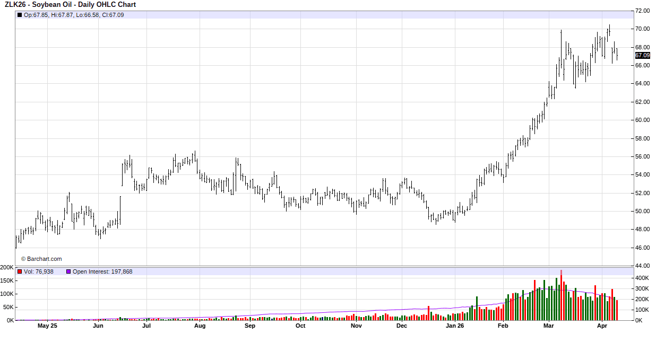The height and width of the screenshot is (342, 656).
Task: Select the highlighted 67.09 current price label
Action: (642, 55)
